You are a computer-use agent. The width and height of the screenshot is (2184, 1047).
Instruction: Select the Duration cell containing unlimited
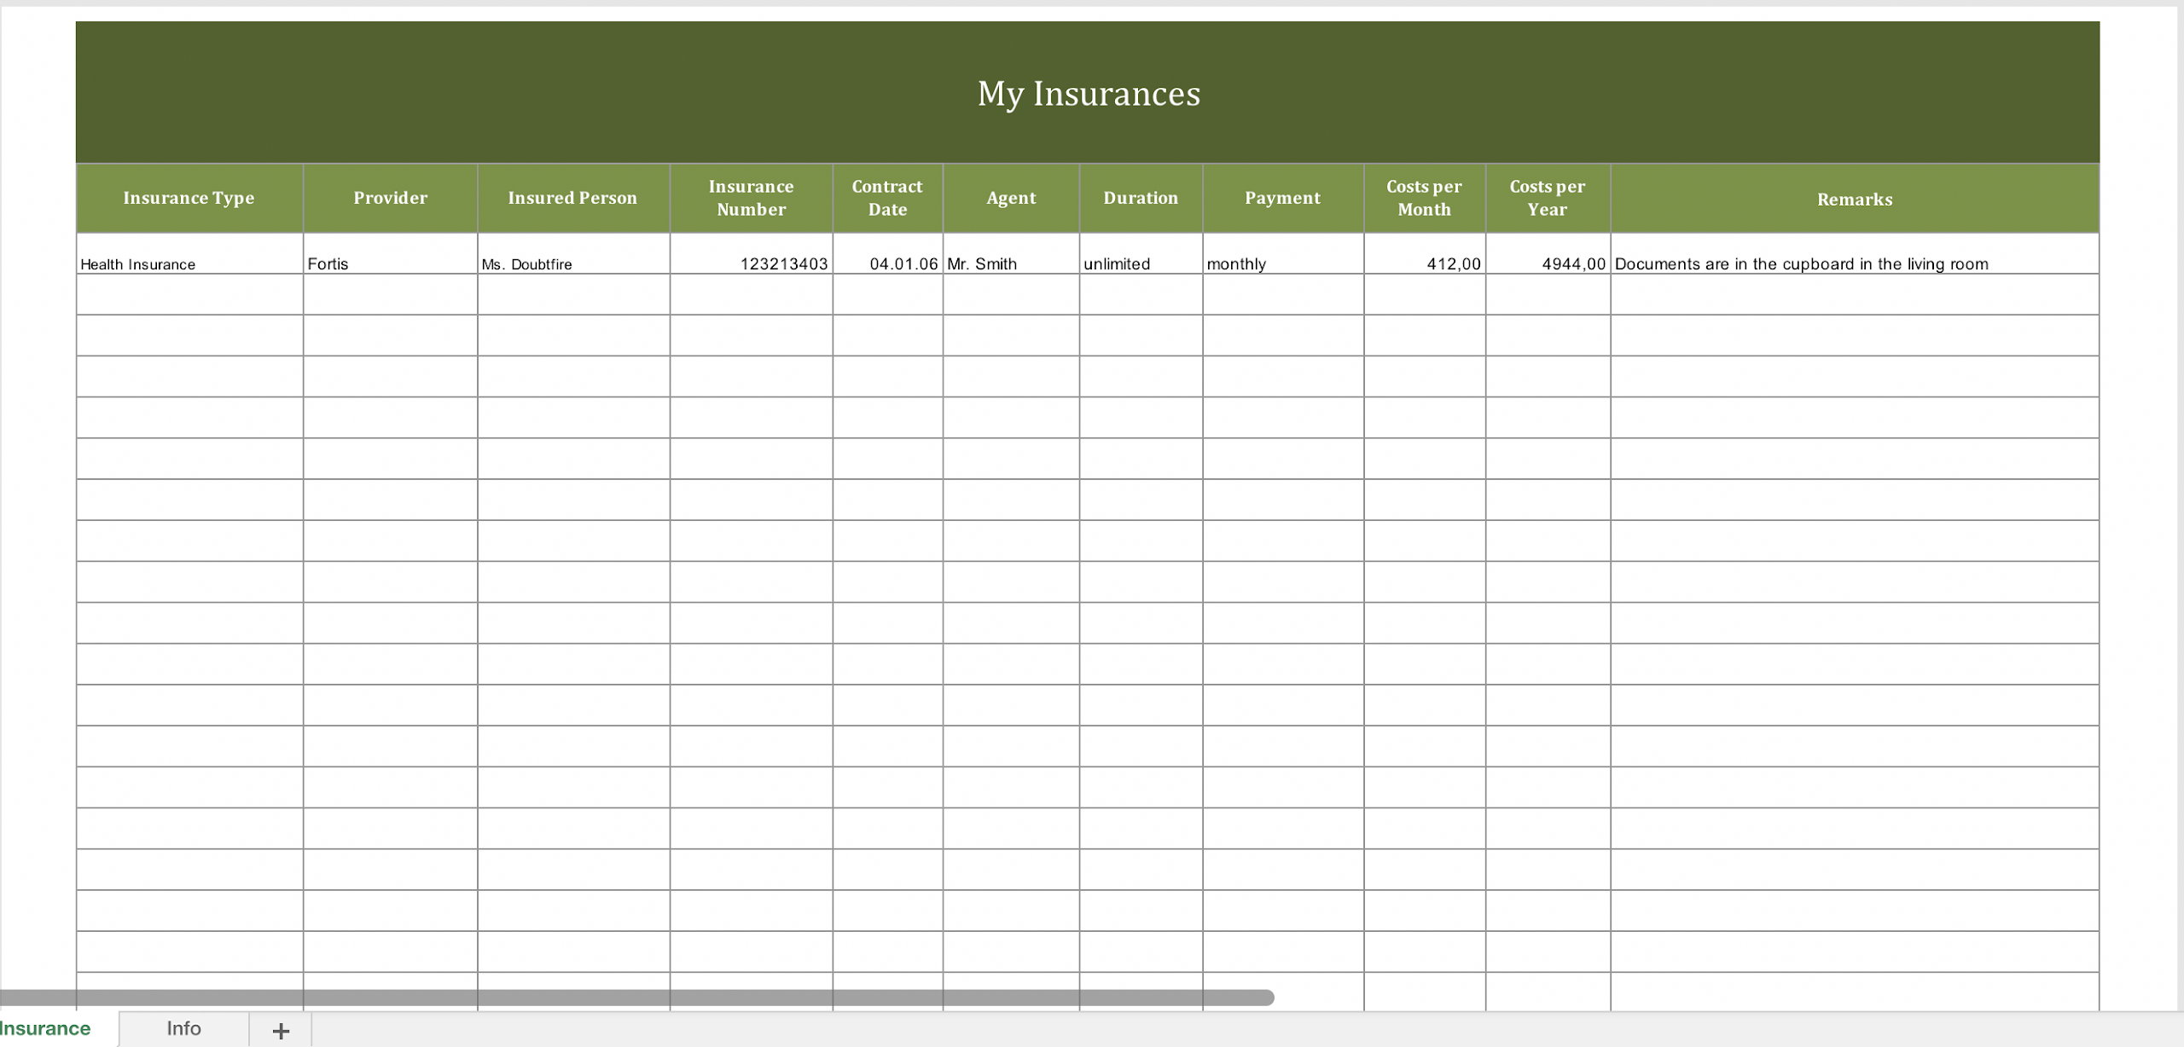(x=1141, y=263)
